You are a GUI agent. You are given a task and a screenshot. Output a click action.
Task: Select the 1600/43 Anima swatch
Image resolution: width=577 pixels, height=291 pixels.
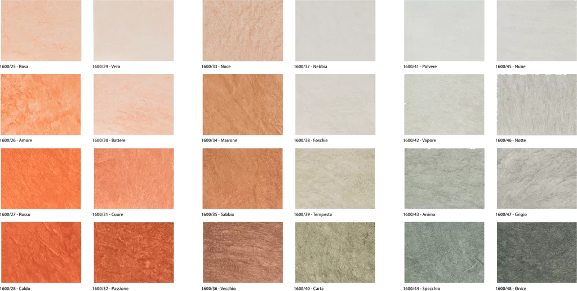tap(444, 178)
